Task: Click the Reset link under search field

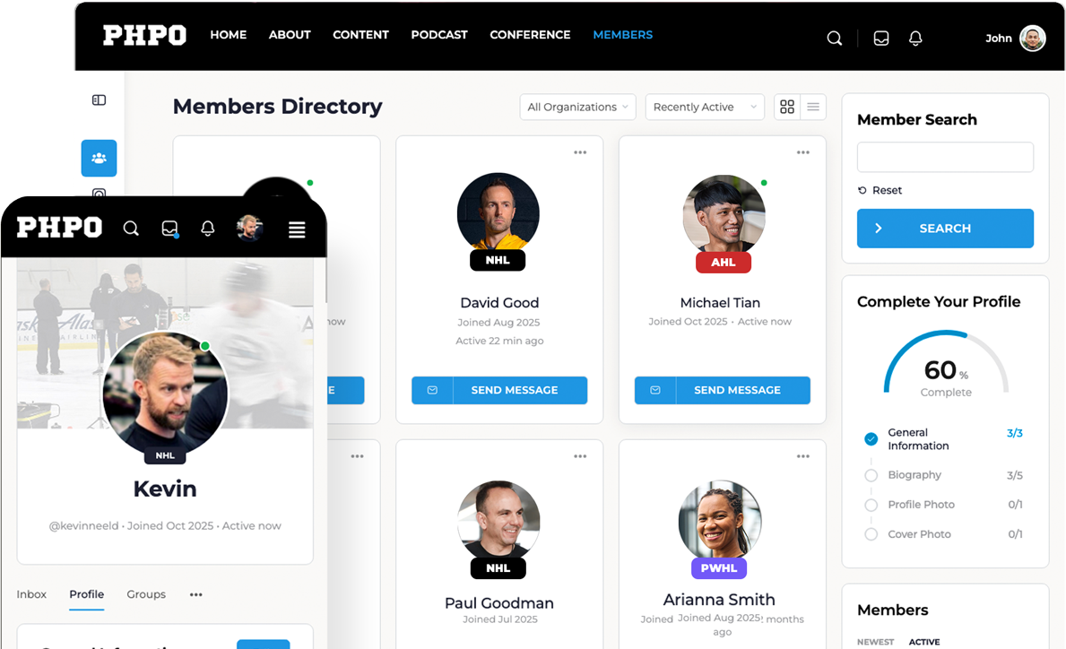Action: click(880, 190)
